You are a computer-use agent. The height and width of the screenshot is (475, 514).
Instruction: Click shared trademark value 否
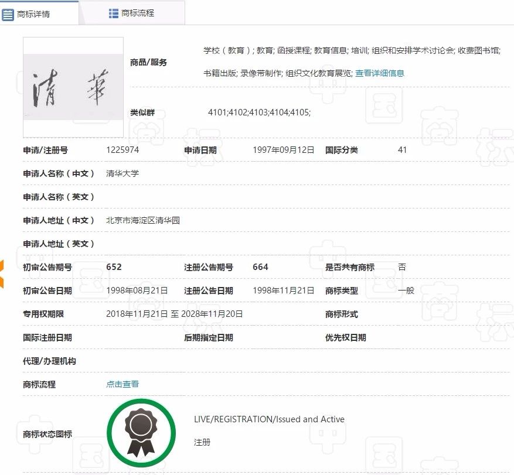[x=402, y=267]
